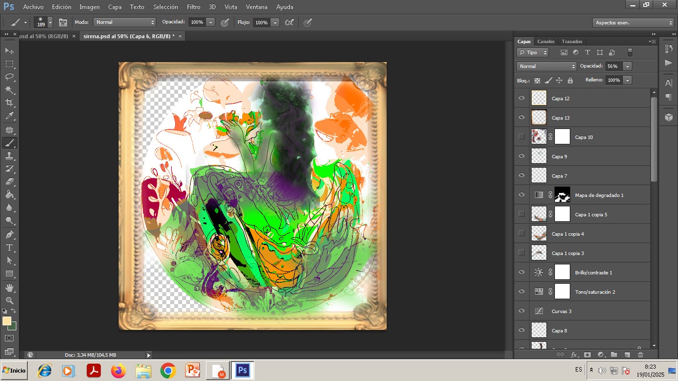This screenshot has width=678, height=381.
Task: Hide the Capa 12 layer
Action: (x=521, y=98)
